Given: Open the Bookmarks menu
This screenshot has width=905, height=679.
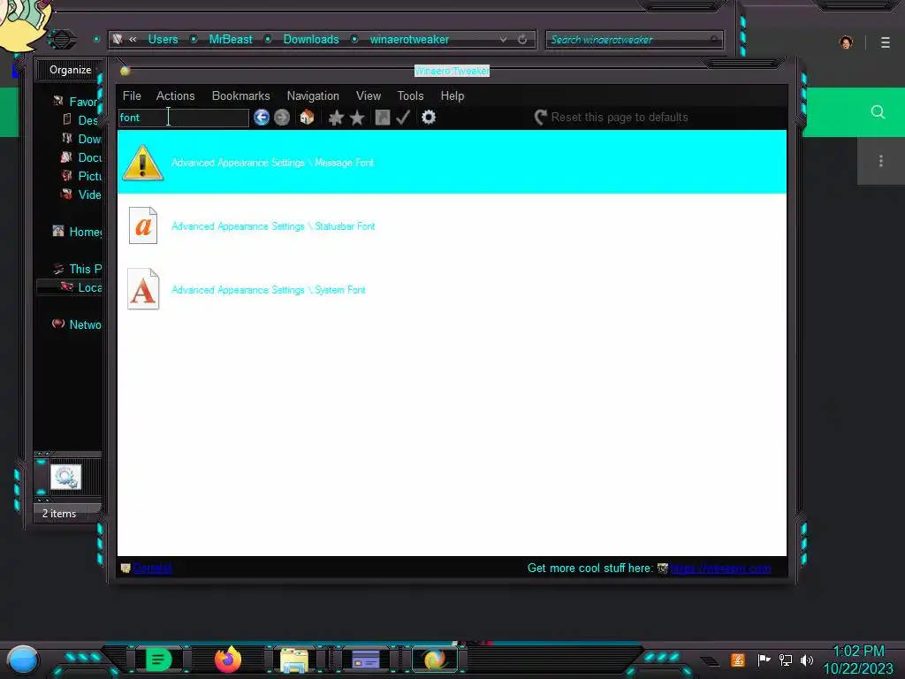Looking at the screenshot, I should tap(240, 95).
